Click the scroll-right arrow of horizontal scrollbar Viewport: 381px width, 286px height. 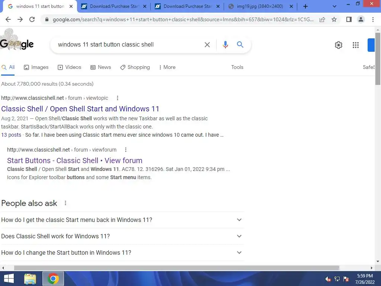[372, 268]
